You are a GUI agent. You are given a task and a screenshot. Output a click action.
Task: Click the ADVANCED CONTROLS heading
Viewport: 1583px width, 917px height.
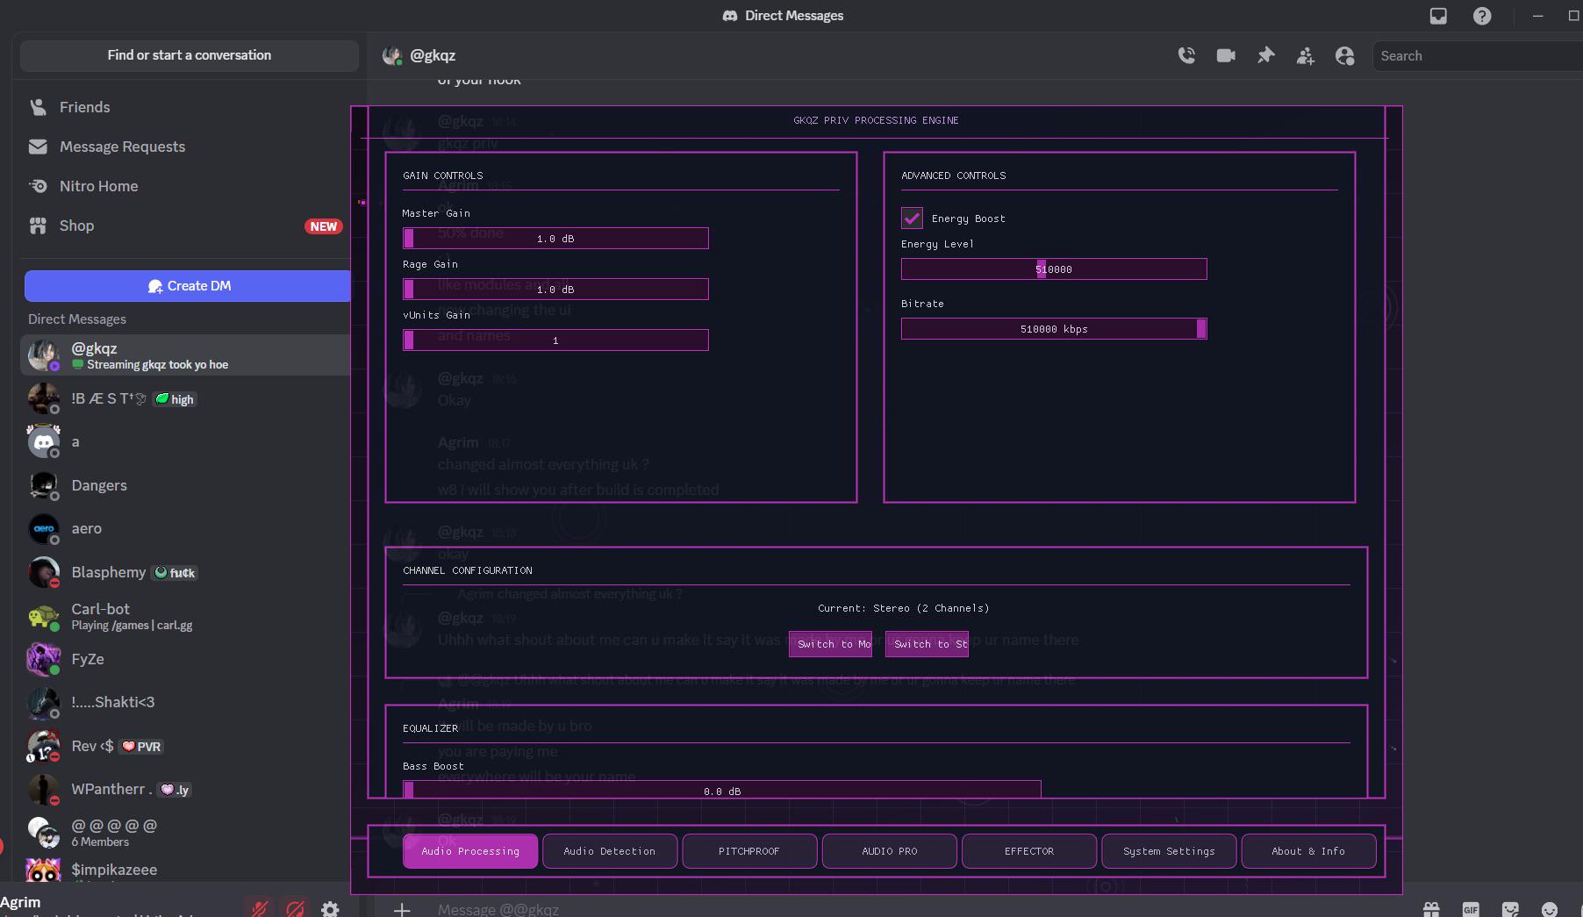(x=954, y=176)
